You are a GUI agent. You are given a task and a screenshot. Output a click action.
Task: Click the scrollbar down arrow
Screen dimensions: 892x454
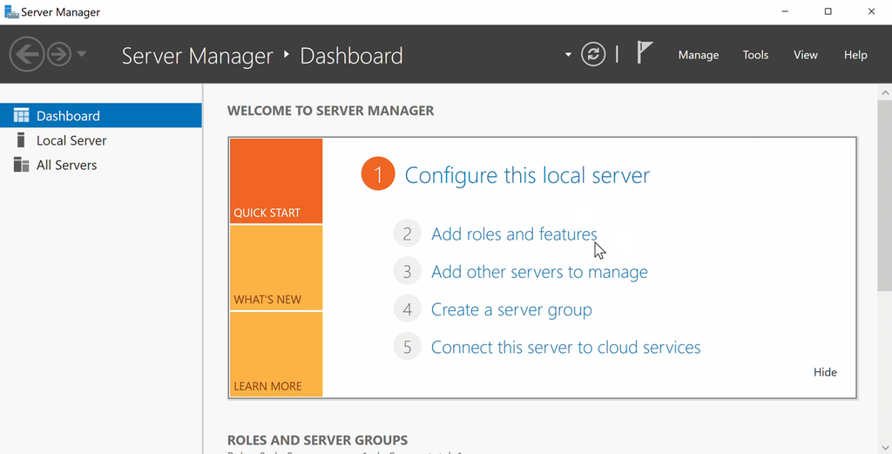(x=885, y=448)
